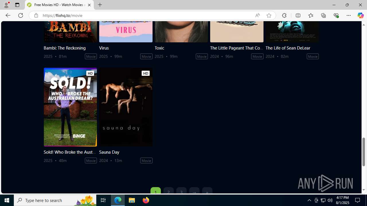The image size is (367, 206).
Task: Show hidden system tray icons
Action: click(x=309, y=200)
